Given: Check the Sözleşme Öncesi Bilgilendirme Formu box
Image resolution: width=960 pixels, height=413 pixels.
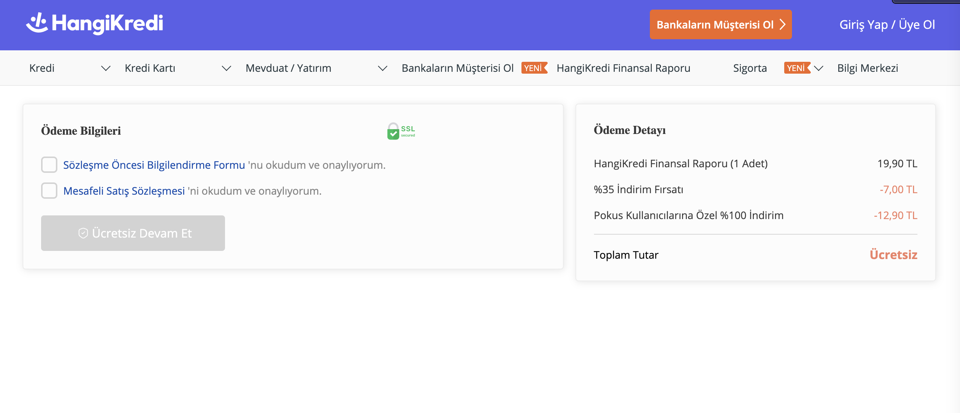Looking at the screenshot, I should click(x=49, y=165).
